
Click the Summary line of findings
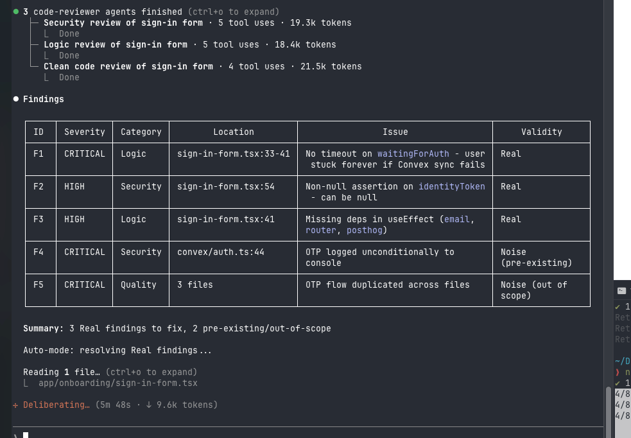[177, 329]
